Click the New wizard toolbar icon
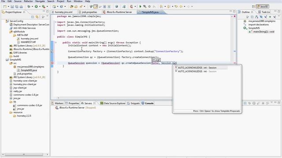This screenshot has height=158, width=282. click(x=5, y=7)
